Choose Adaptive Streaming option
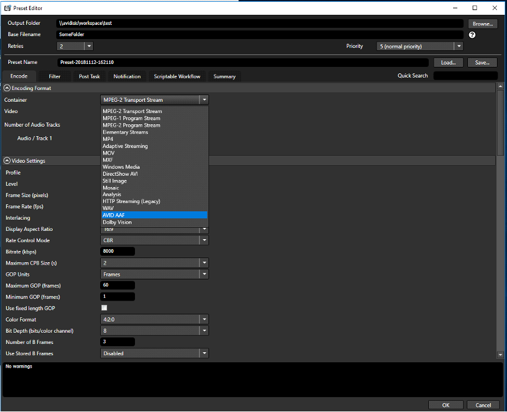This screenshot has width=507, height=412. (155, 146)
